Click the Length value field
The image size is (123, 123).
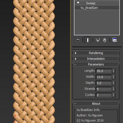click(104, 71)
